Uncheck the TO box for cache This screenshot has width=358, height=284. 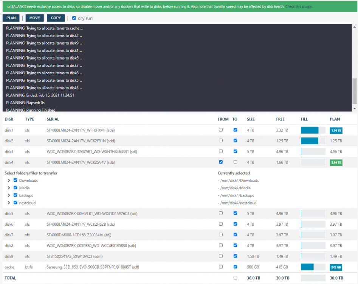pyautogui.click(x=235, y=267)
